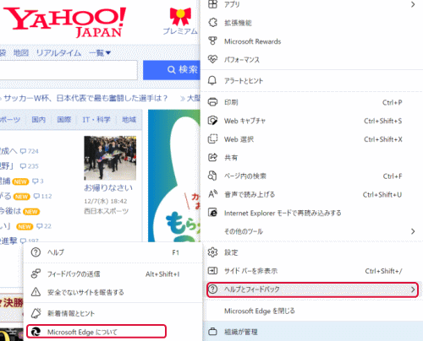
Task: Switch to the 国際 news tab
Action: 64,120
